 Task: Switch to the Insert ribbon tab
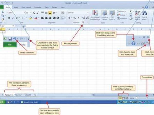16,7
